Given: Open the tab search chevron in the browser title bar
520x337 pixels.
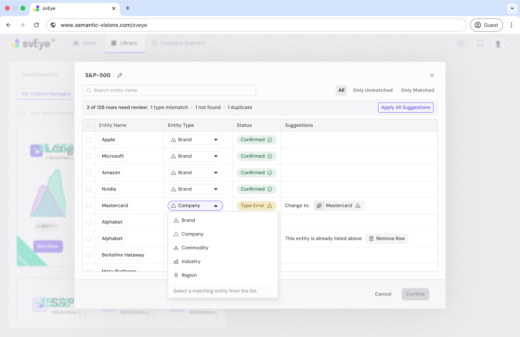Looking at the screenshot, I should tap(512, 8).
